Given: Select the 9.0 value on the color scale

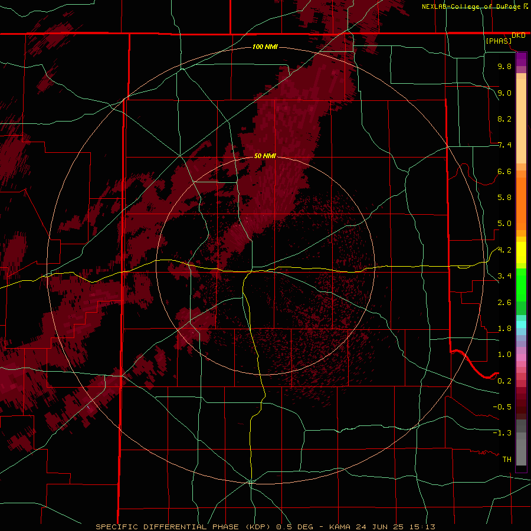Looking at the screenshot, I should pyautogui.click(x=504, y=93).
